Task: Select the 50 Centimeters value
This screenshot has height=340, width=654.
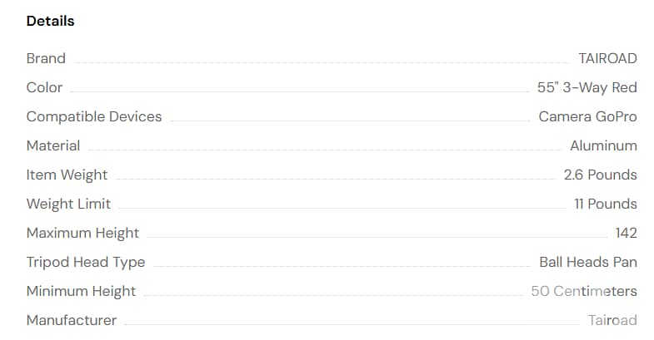Action: (584, 292)
